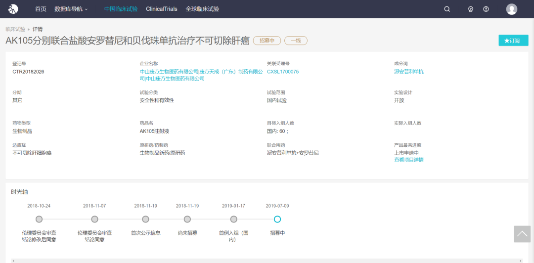The width and height of the screenshot is (534, 263).
Task: Select the 尚未招募 timeline node
Action: (x=187, y=219)
